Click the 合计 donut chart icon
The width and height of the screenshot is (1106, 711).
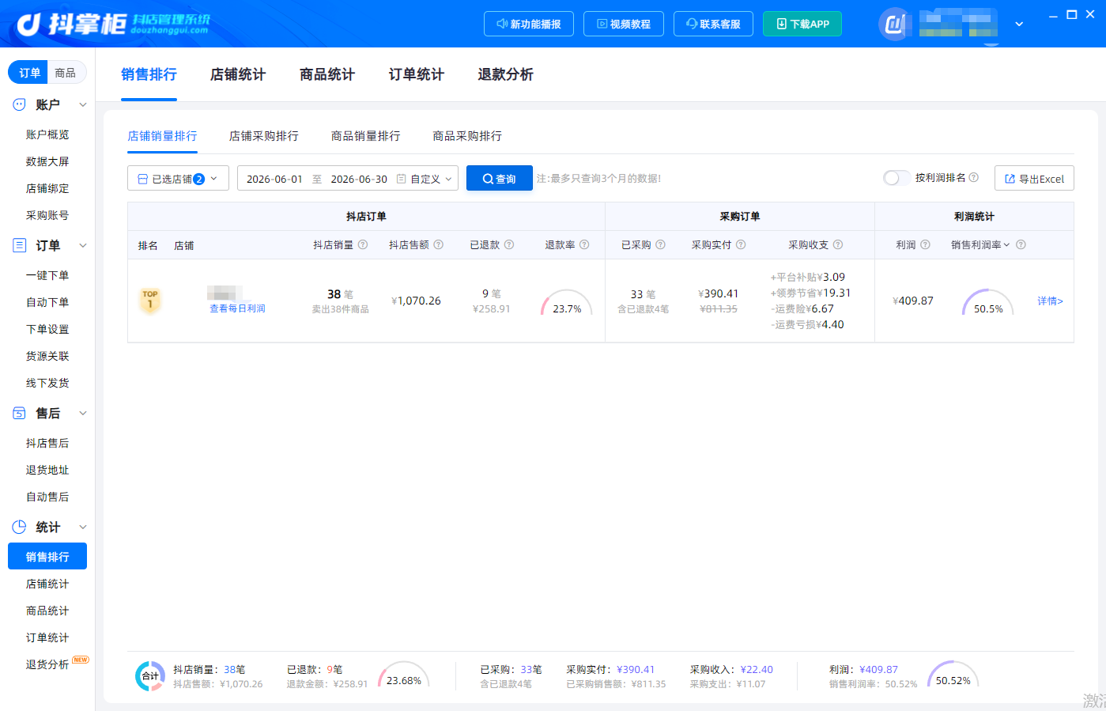[150, 676]
